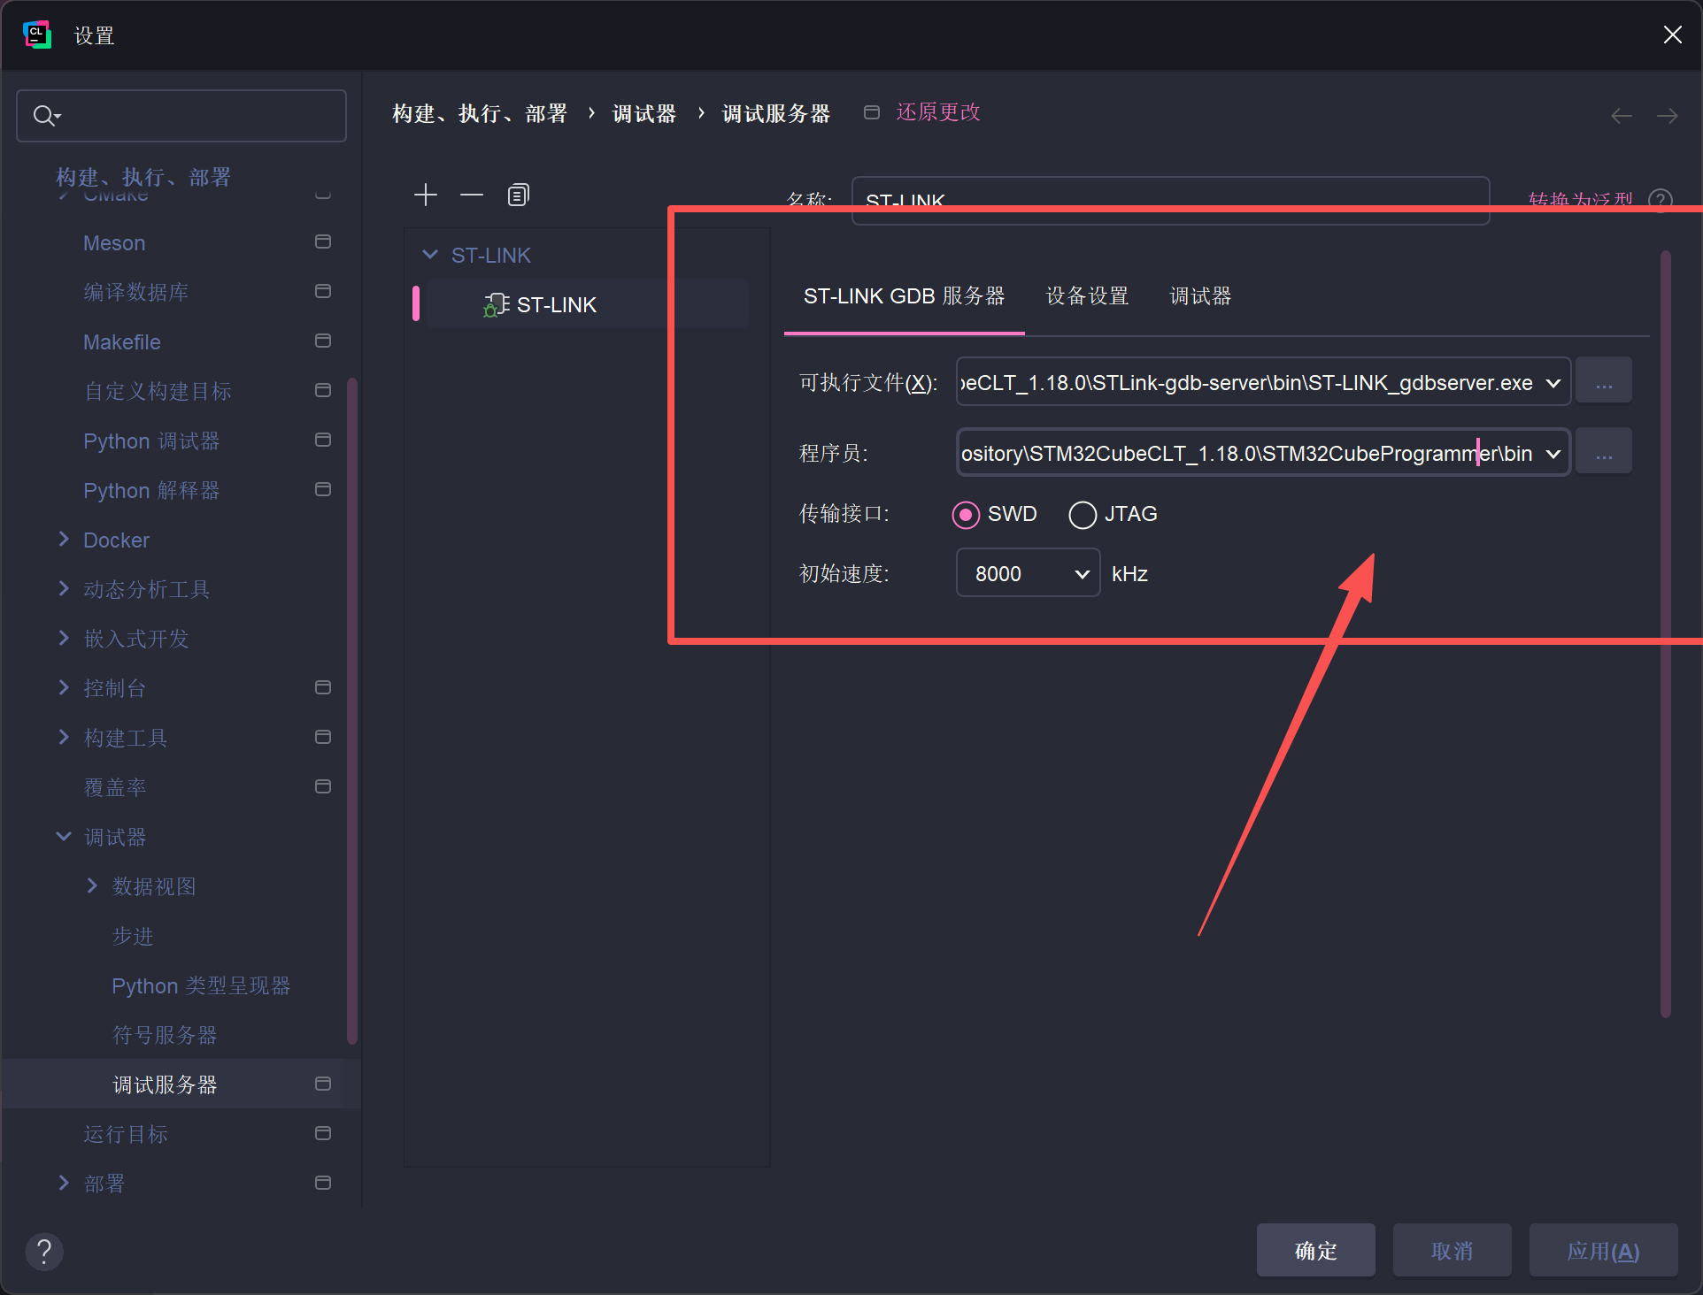This screenshot has width=1703, height=1295.
Task: Open the Python 调试器 settings page
Action: (x=151, y=441)
